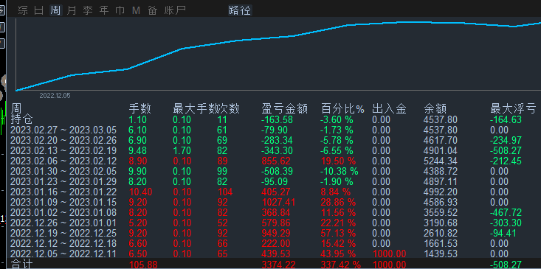Click the 次数 column header
Image resolution: width=541 pixels, height=269 pixels.
[228, 109]
